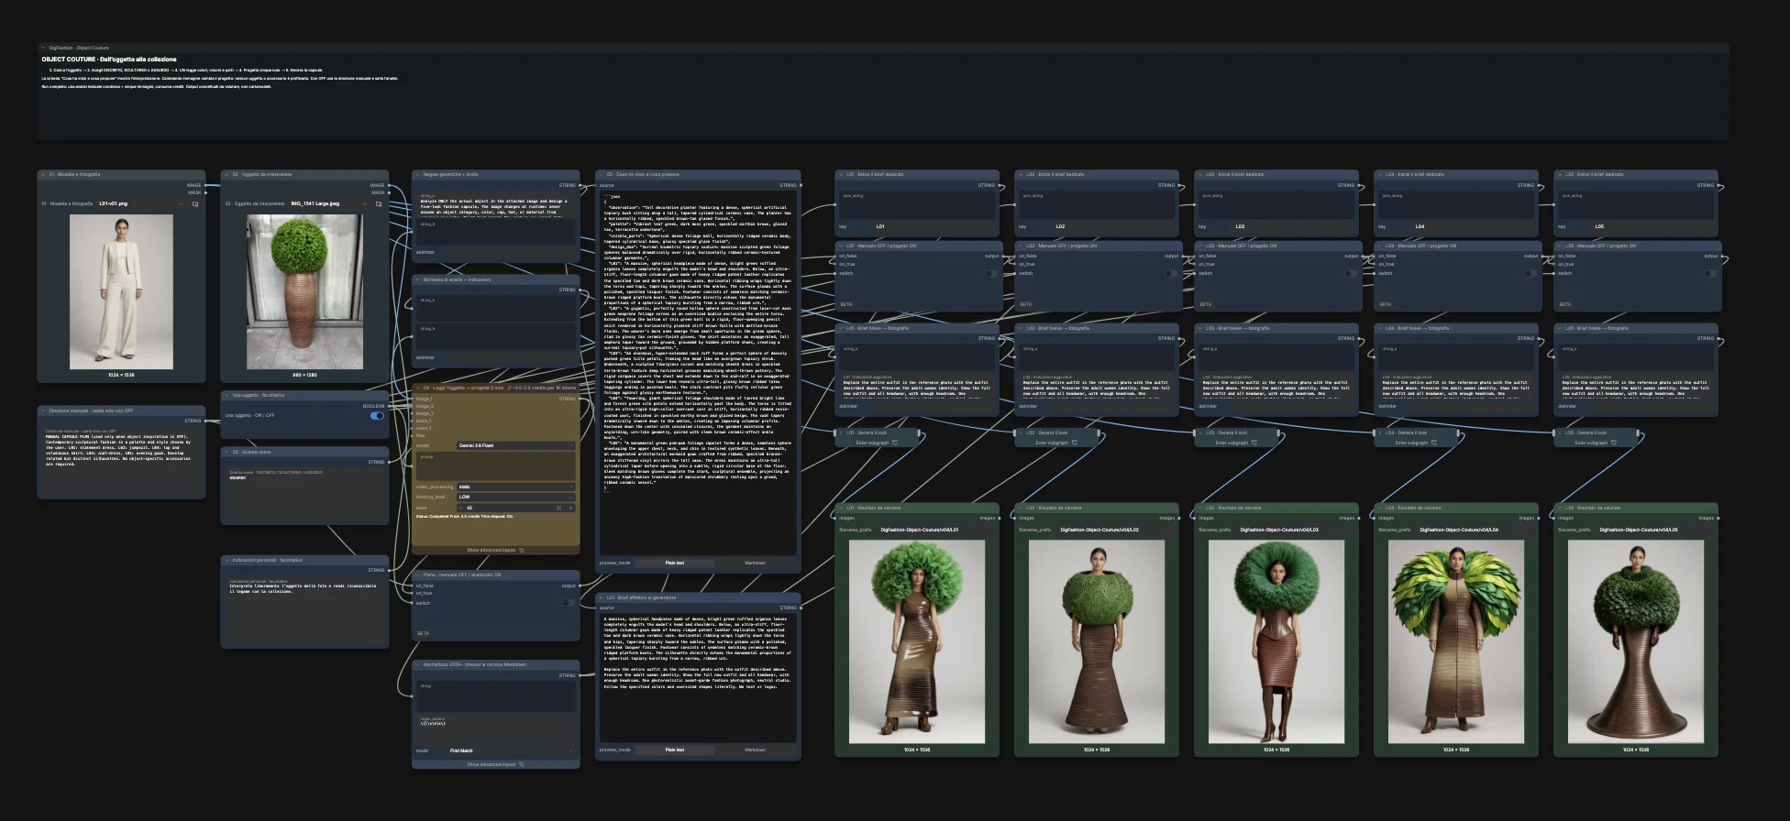
Task: Open image file dropdown L01-v01.png
Action: pyautogui.click(x=140, y=204)
